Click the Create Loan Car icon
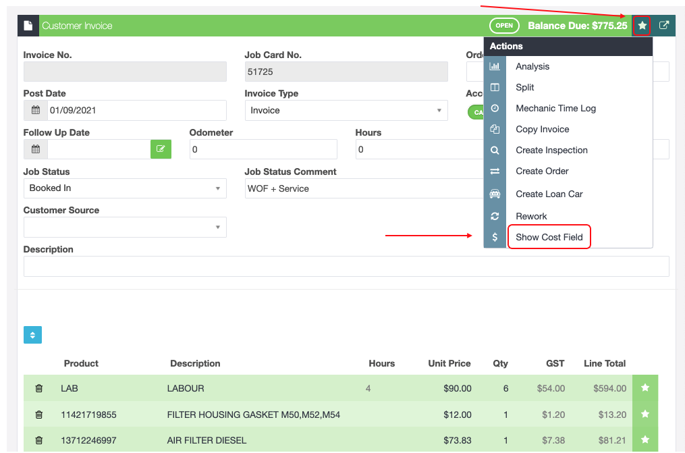 (x=495, y=194)
